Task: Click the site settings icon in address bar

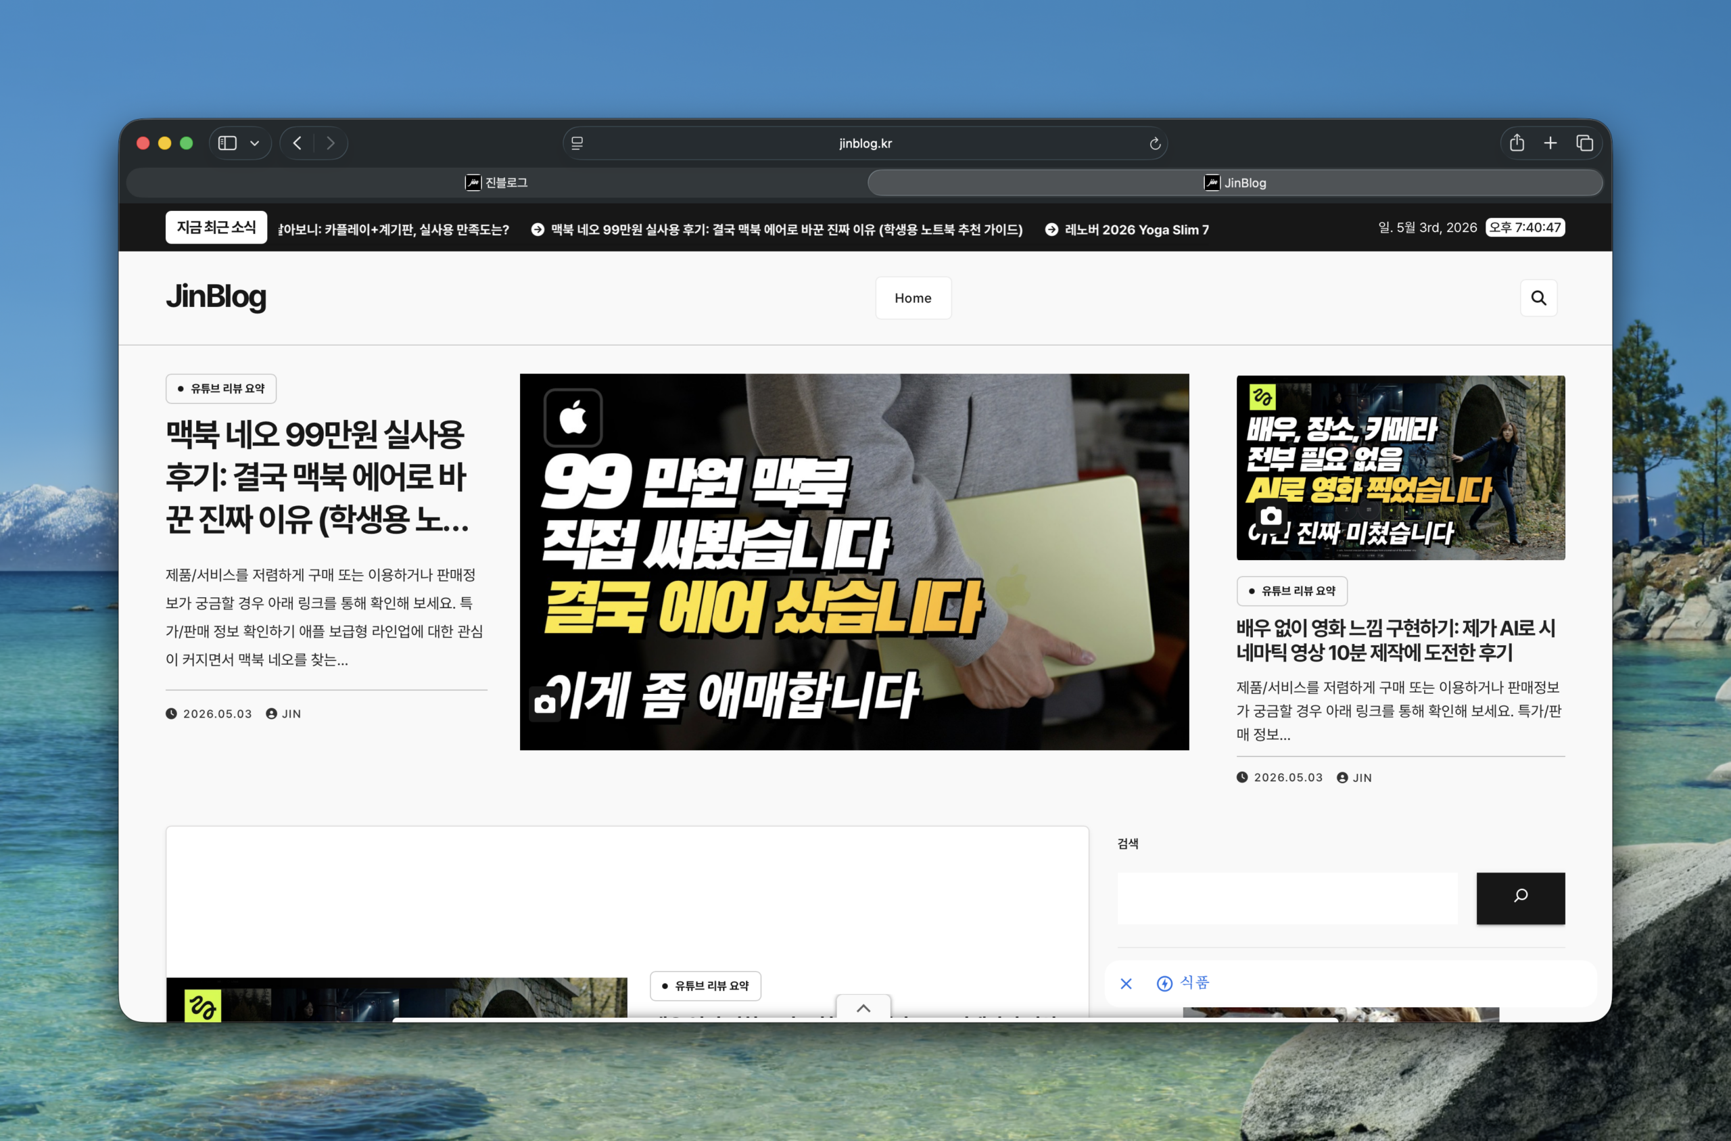Action: 577,143
